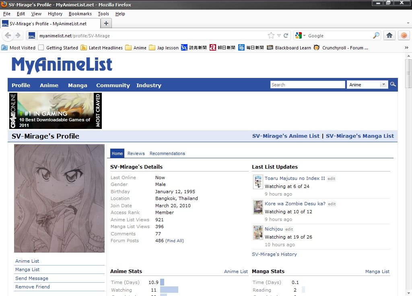Open SV-Mirage's Manga List link
412x296 pixels.
360,136
